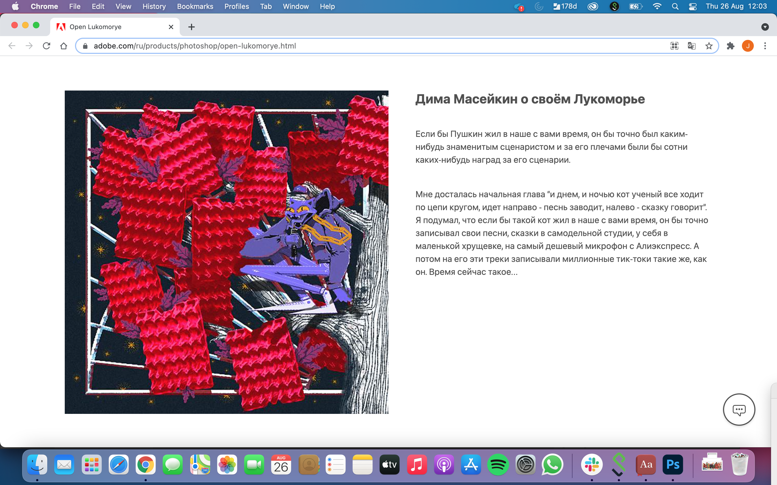777x485 pixels.
Task: Open Google Chrome from the Dock
Action: point(145,465)
